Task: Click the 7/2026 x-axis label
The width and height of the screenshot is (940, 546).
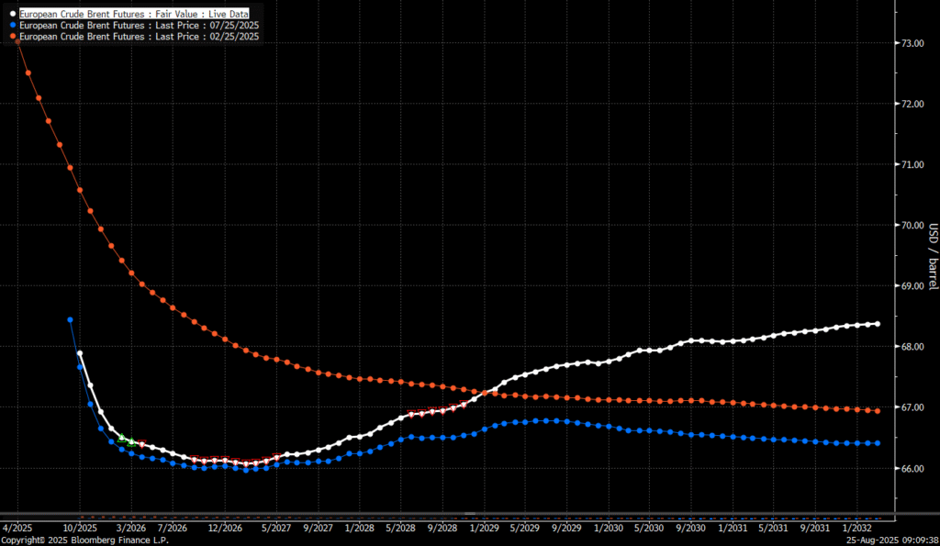Action: pyautogui.click(x=172, y=528)
